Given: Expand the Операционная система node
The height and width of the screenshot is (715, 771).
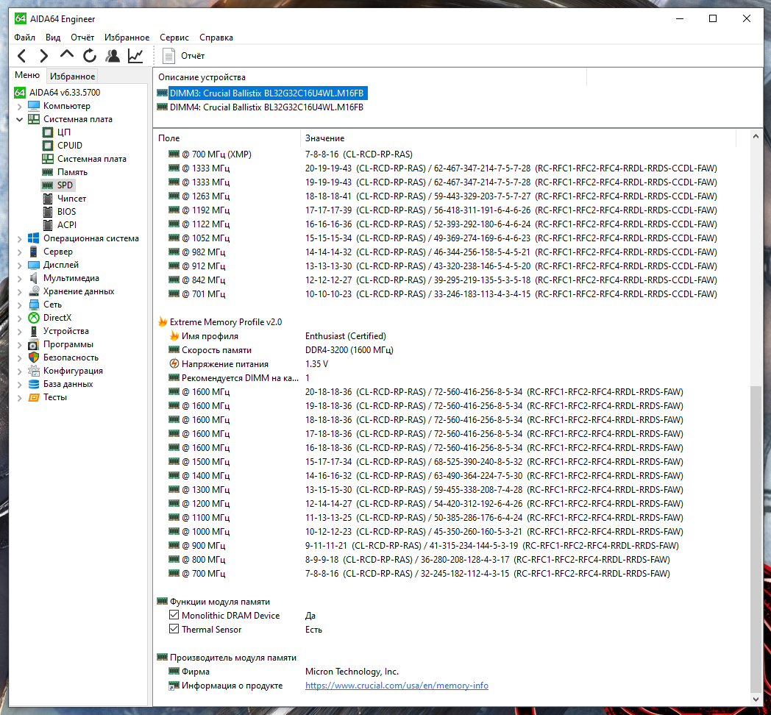Looking at the screenshot, I should click(19, 239).
